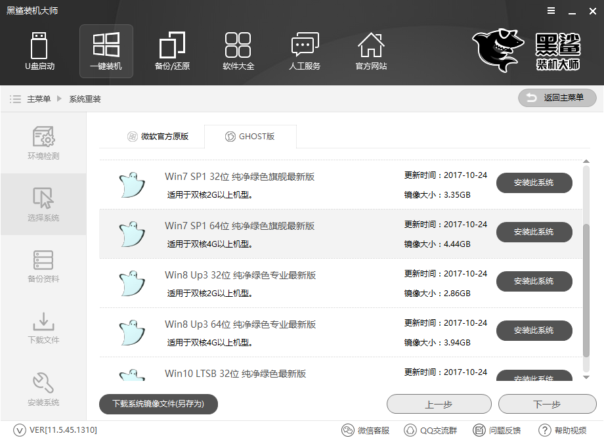
Task: Select the U盘启动 toolbar icon
Action: [x=39, y=51]
